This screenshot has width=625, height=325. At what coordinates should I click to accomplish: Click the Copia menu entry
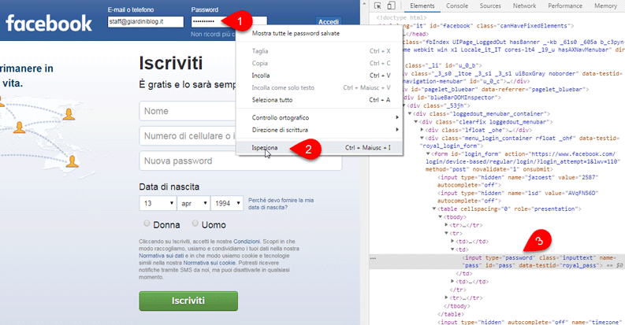319,63
